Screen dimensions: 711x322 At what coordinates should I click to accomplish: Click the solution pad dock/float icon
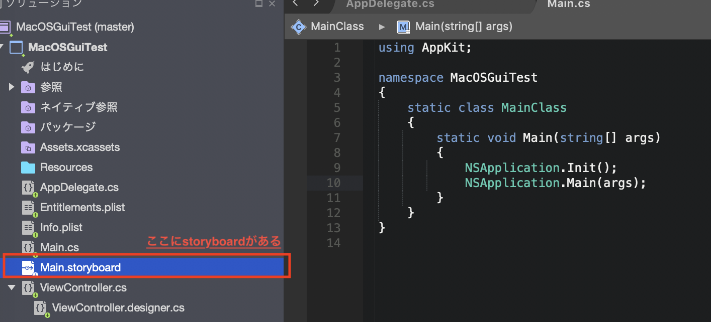[259, 4]
